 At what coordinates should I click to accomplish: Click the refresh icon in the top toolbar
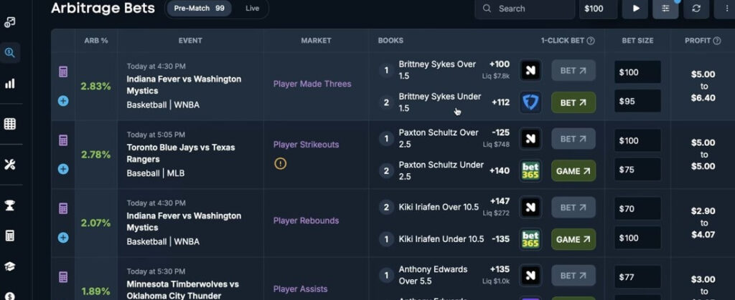[x=696, y=9]
